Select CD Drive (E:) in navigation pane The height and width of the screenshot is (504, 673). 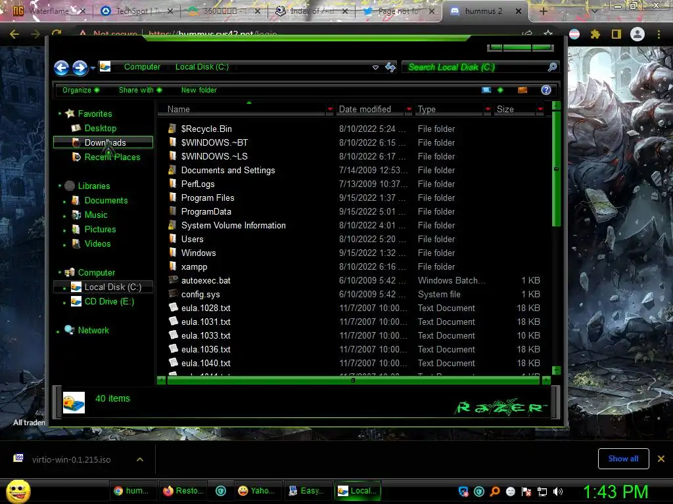click(109, 301)
